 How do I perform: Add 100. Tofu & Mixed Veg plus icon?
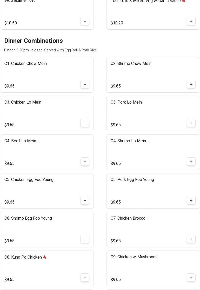[191, 21]
